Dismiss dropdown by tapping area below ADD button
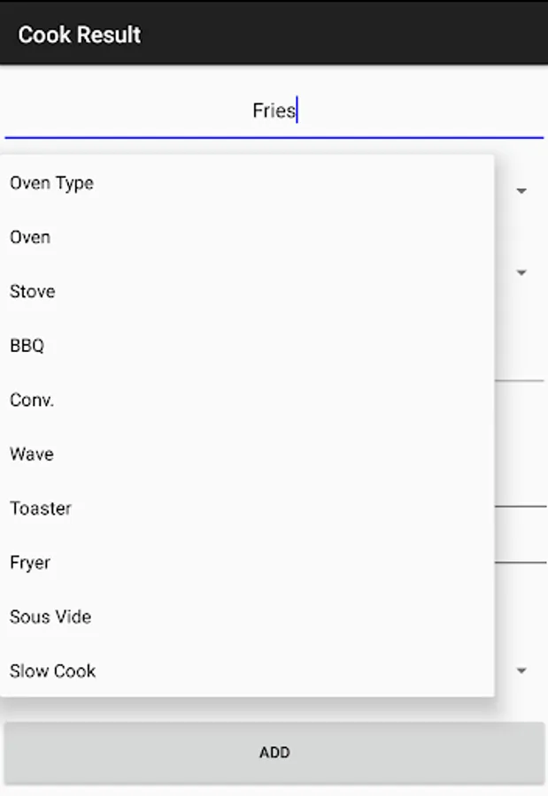The height and width of the screenshot is (796, 548). pyautogui.click(x=274, y=791)
